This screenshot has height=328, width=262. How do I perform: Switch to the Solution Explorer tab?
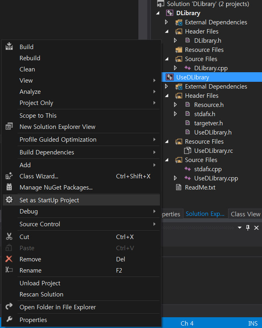[205, 214]
